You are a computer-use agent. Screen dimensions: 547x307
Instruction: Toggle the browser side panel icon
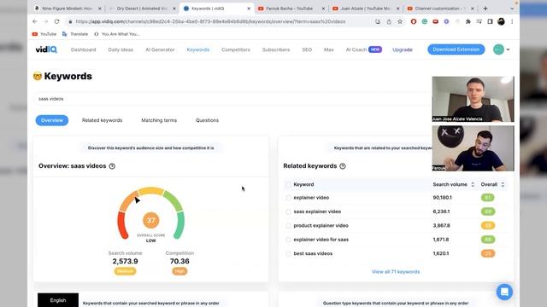(x=490, y=21)
